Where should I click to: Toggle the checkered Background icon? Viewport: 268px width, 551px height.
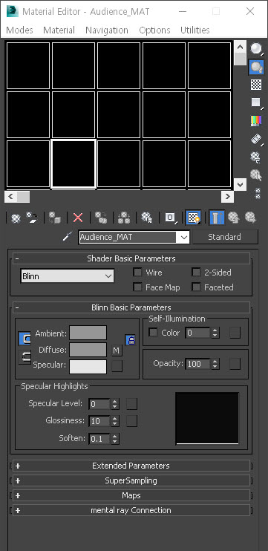256,85
